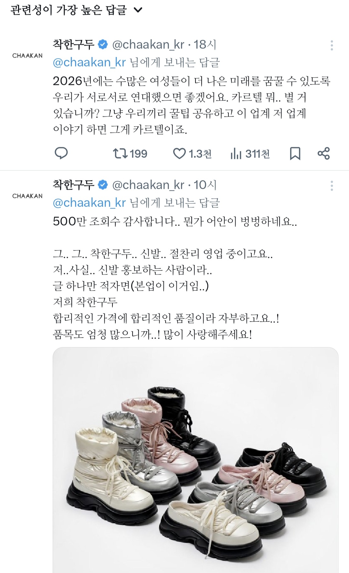The height and width of the screenshot is (573, 349).
Task: Open @chaakan_kr reply mention in first tweet
Action: tap(89, 62)
